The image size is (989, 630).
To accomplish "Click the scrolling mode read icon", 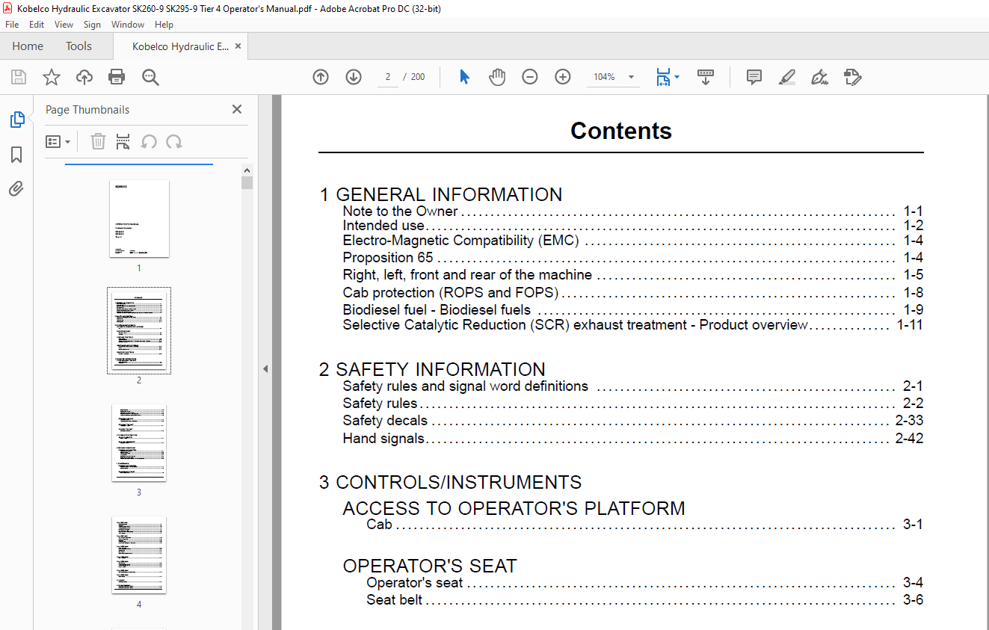I will [705, 77].
